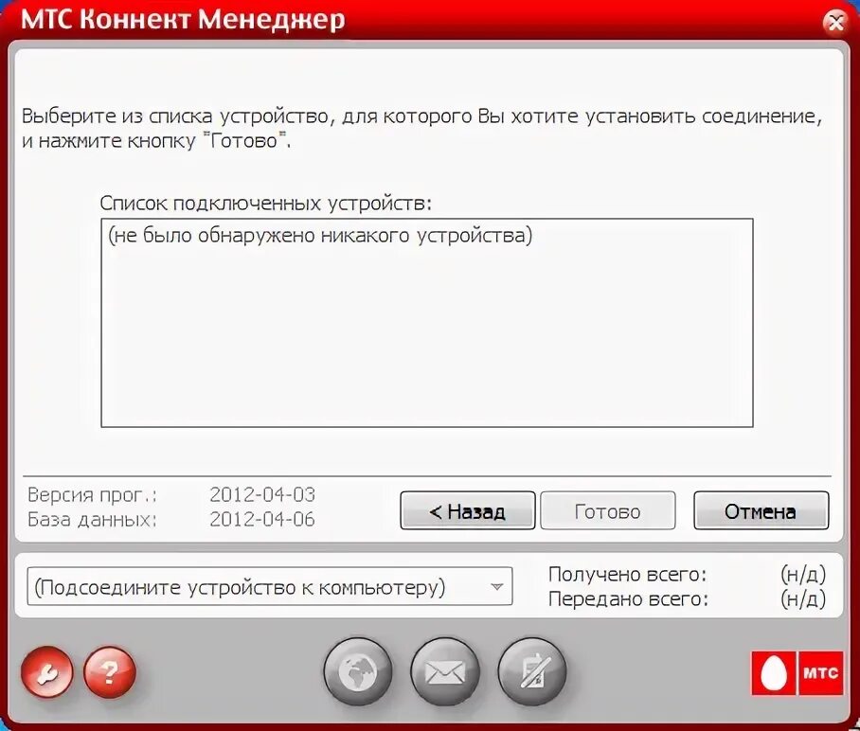Image resolution: width=860 pixels, height=731 pixels.
Task: Select the 'не было обнаружено никакого устройства' entry
Action: click(x=320, y=235)
